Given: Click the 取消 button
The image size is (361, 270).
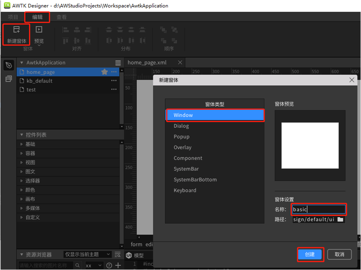Looking at the screenshot, I should tap(339, 254).
